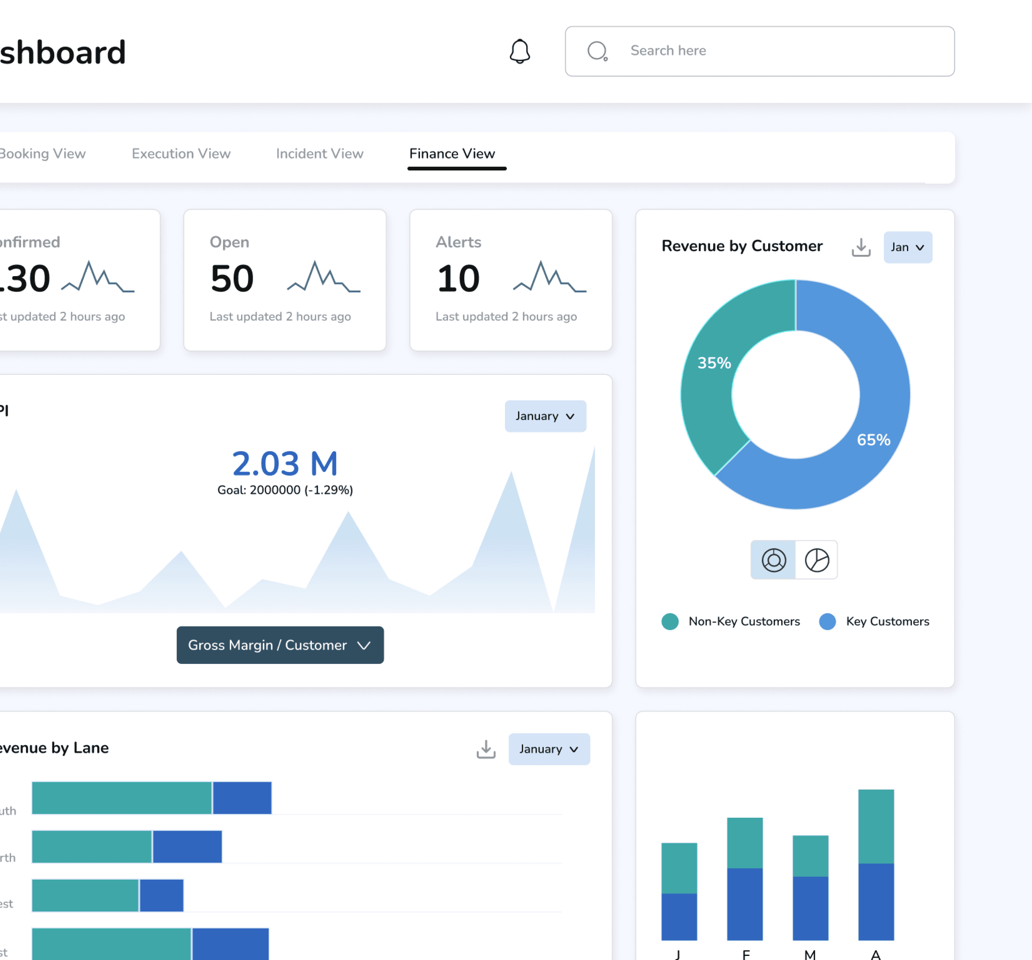Open Gross Margin / Customer selector

(x=280, y=645)
